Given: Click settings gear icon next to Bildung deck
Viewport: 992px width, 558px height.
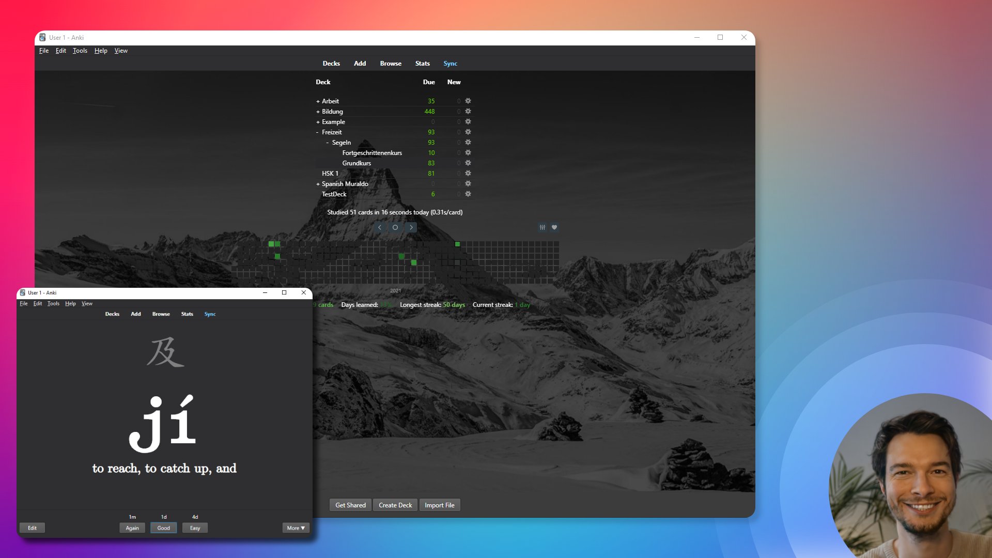Looking at the screenshot, I should 468,111.
